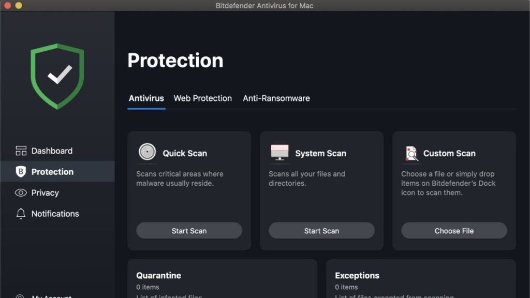Click the Dashboard grid icon in sidebar
This screenshot has width=530, height=298.
click(21, 151)
